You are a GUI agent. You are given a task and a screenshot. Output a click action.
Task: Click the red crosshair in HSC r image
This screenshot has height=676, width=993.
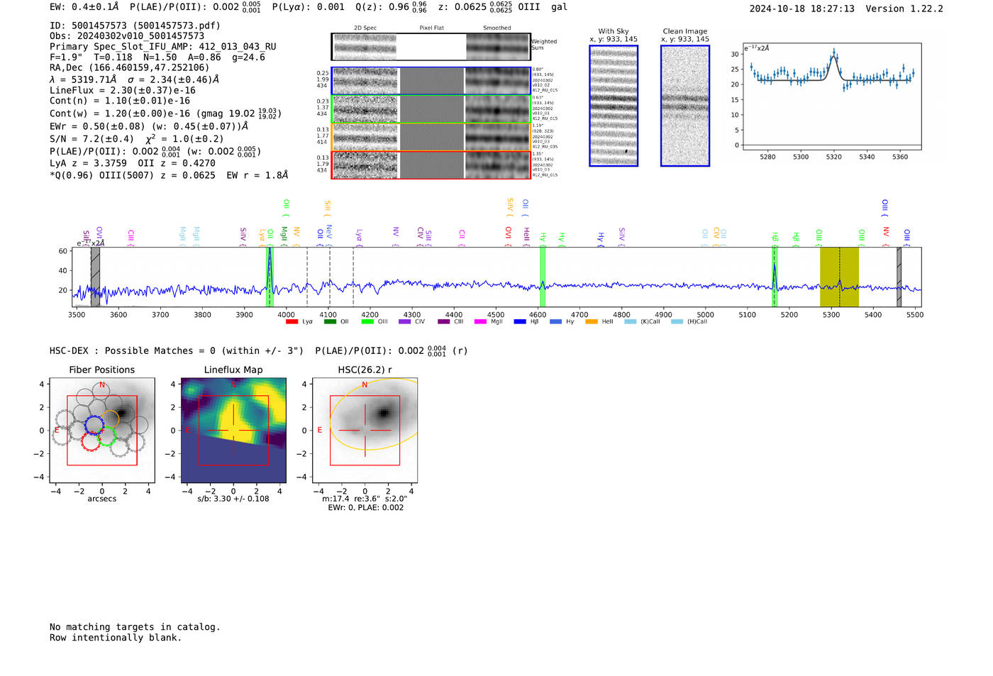365,430
